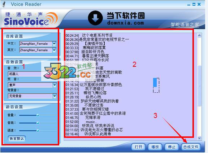Open the 变音 dropdown showing 童声
The width and height of the screenshot is (208, 153).
(x=55, y=85)
